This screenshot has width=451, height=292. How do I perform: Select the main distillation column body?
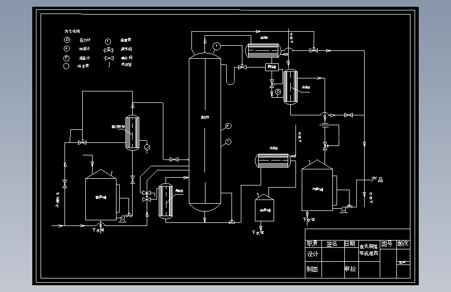click(x=205, y=132)
